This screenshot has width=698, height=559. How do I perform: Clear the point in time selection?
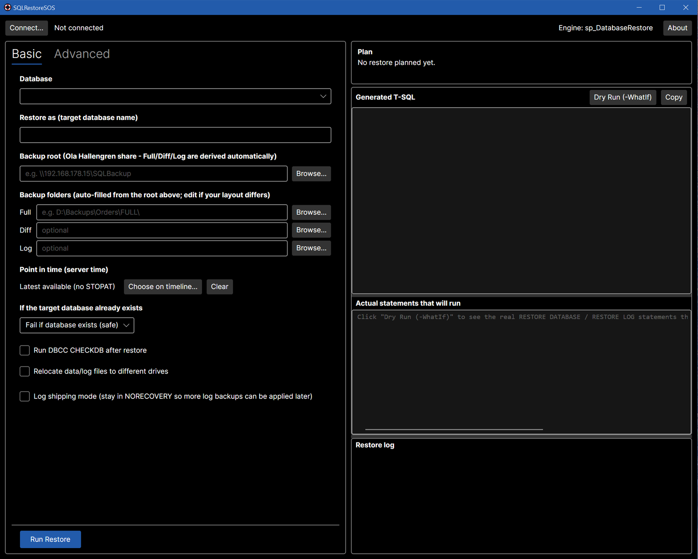click(x=219, y=287)
